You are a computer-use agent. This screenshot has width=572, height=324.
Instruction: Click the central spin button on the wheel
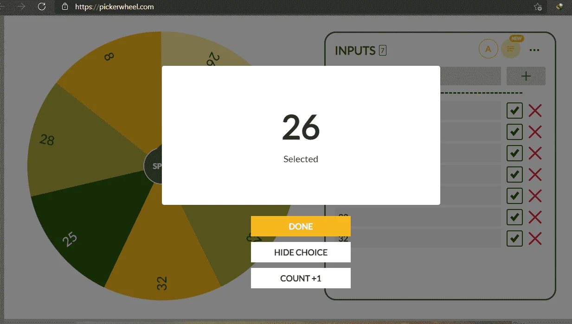(154, 166)
